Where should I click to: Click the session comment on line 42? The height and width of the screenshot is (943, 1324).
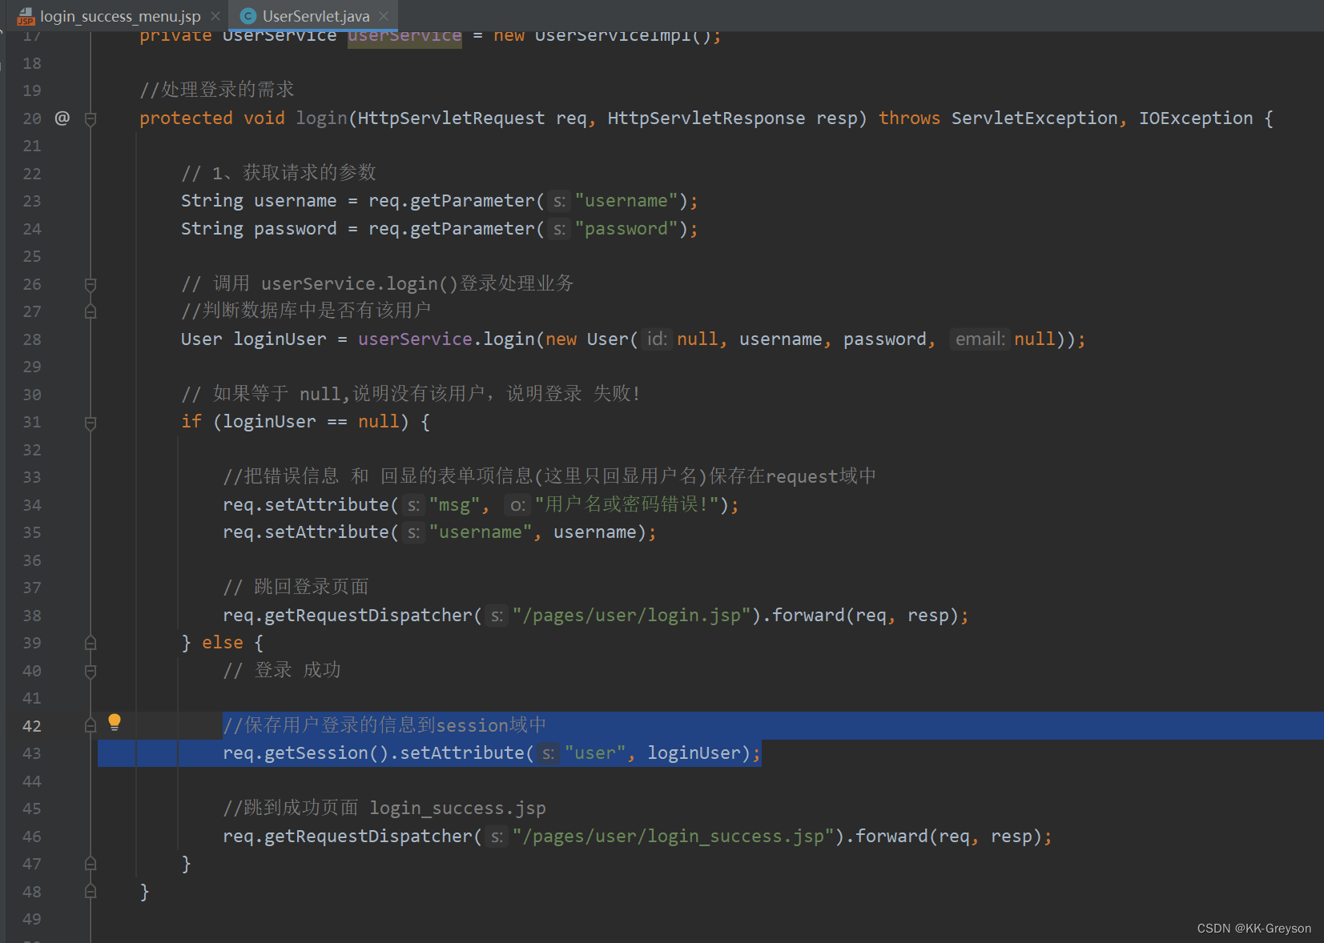[x=384, y=725]
